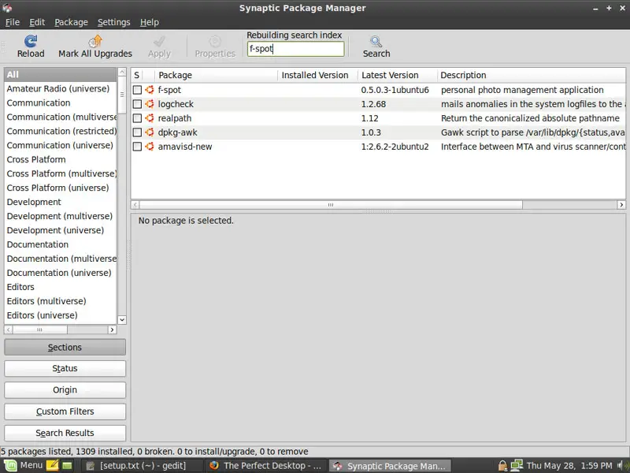Viewport: 630px width, 473px height.
Task: Click the Status filter button
Action: click(65, 368)
